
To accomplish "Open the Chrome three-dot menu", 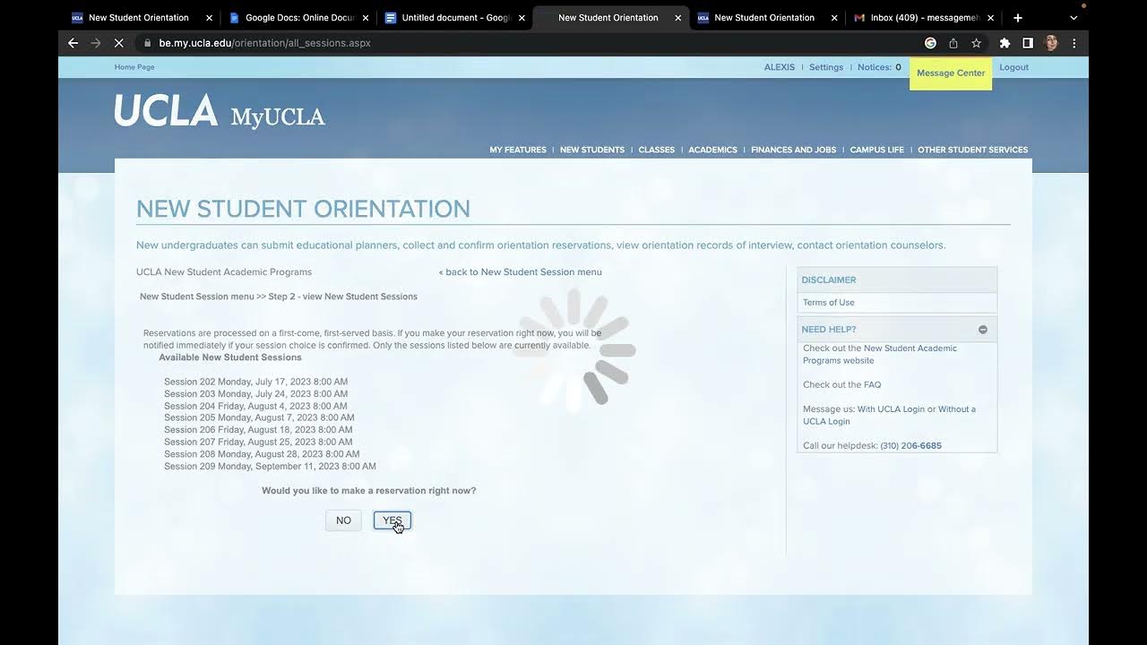I will click(x=1074, y=43).
